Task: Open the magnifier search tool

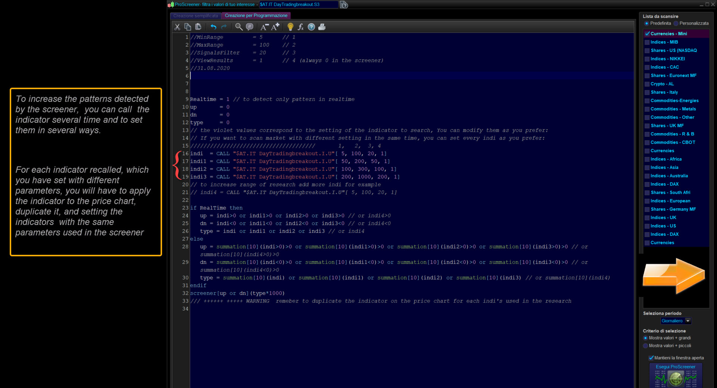Action: tap(239, 27)
